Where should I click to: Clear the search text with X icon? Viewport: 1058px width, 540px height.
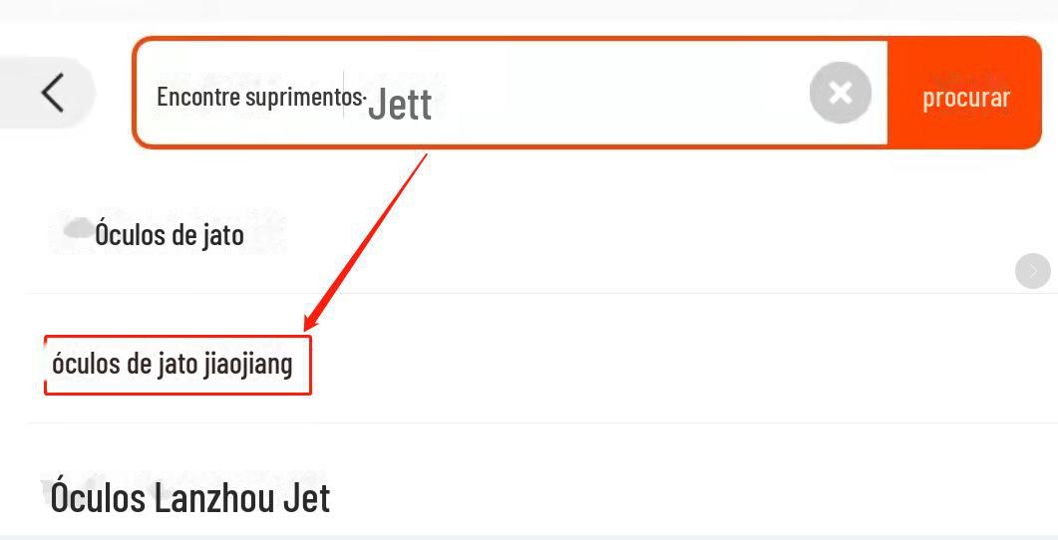(840, 94)
